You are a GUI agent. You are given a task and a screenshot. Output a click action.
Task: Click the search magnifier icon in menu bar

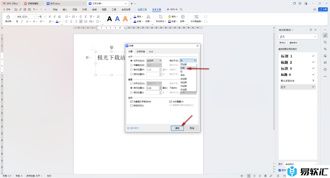point(181,10)
